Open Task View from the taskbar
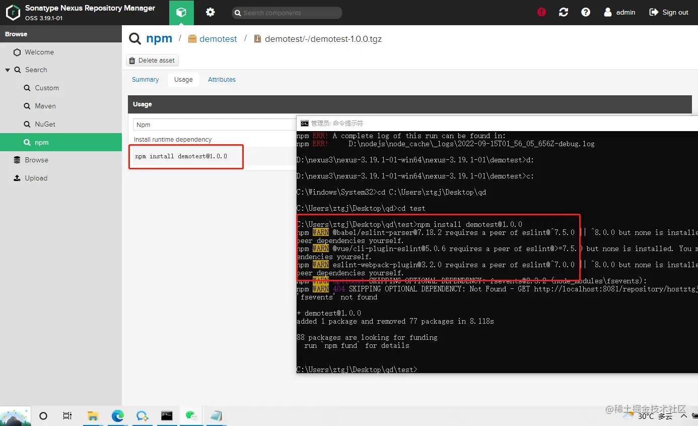698x426 pixels. click(x=67, y=416)
